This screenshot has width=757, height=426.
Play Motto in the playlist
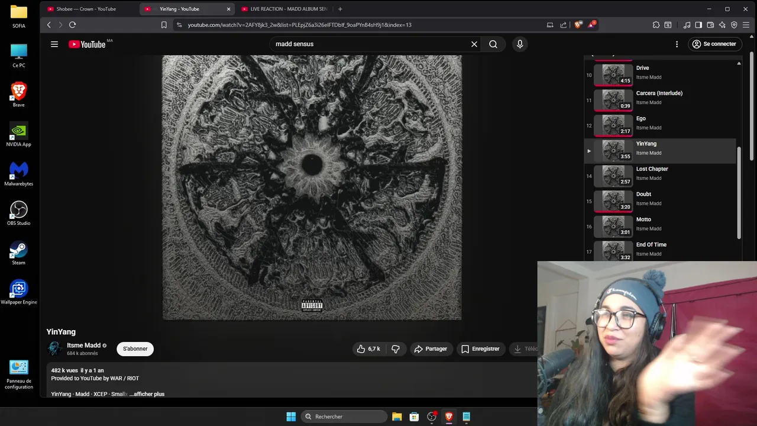tap(661, 225)
